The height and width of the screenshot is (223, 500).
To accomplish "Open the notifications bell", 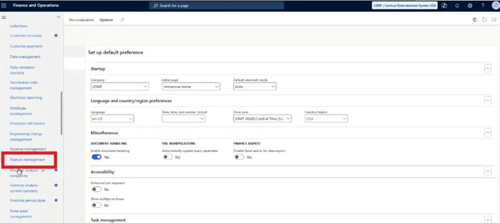I will coord(457,5).
